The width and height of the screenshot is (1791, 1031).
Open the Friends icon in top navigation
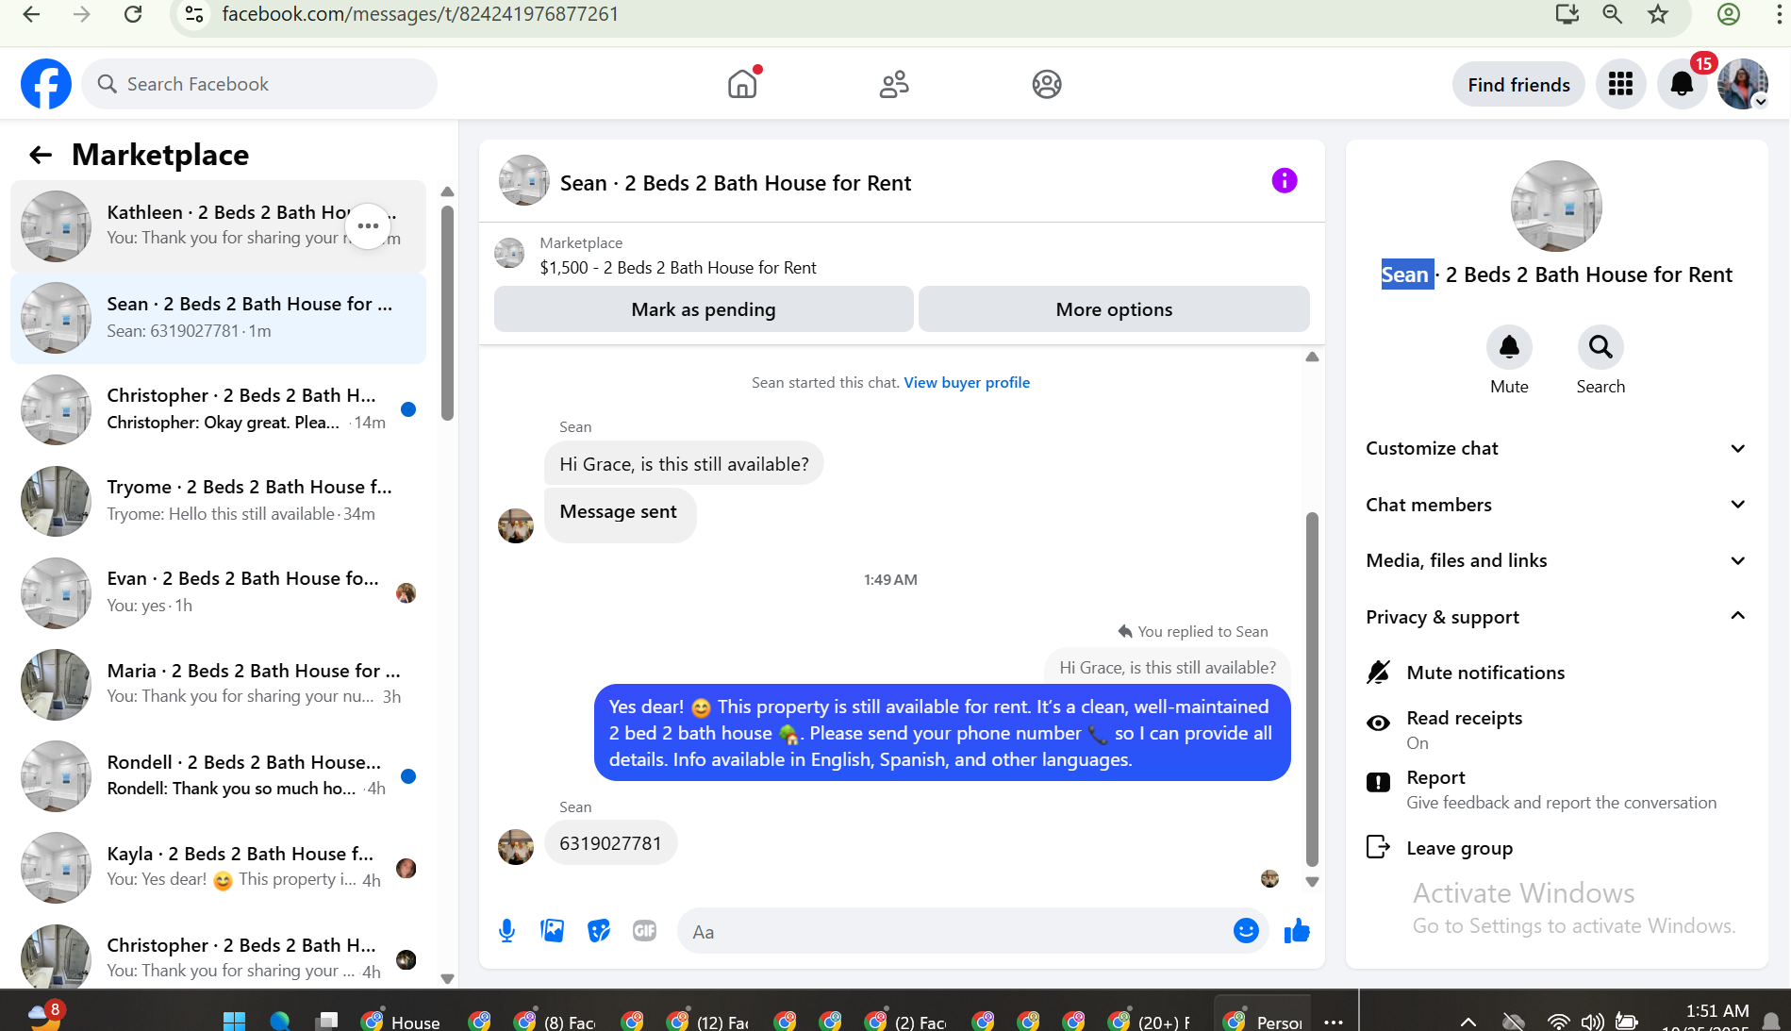tap(894, 84)
